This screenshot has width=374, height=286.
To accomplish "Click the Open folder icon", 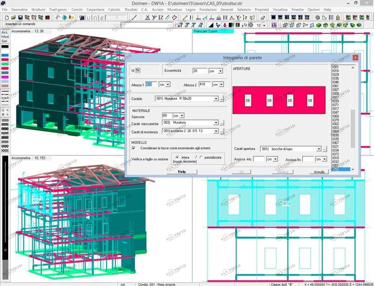I will click(x=13, y=17).
